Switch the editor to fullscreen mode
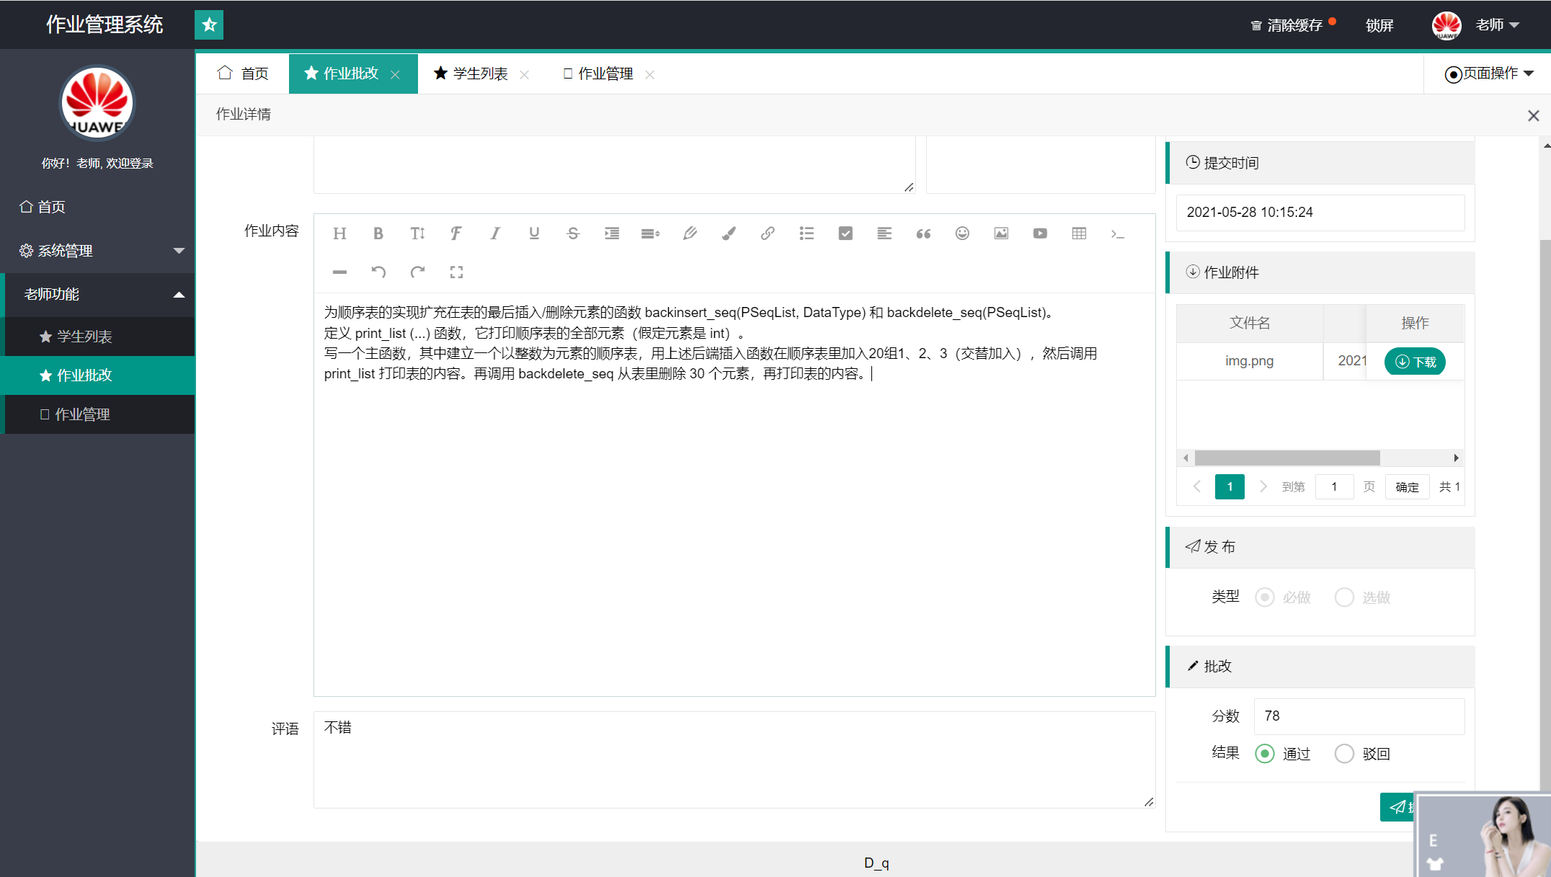Image resolution: width=1551 pixels, height=877 pixels. [456, 272]
